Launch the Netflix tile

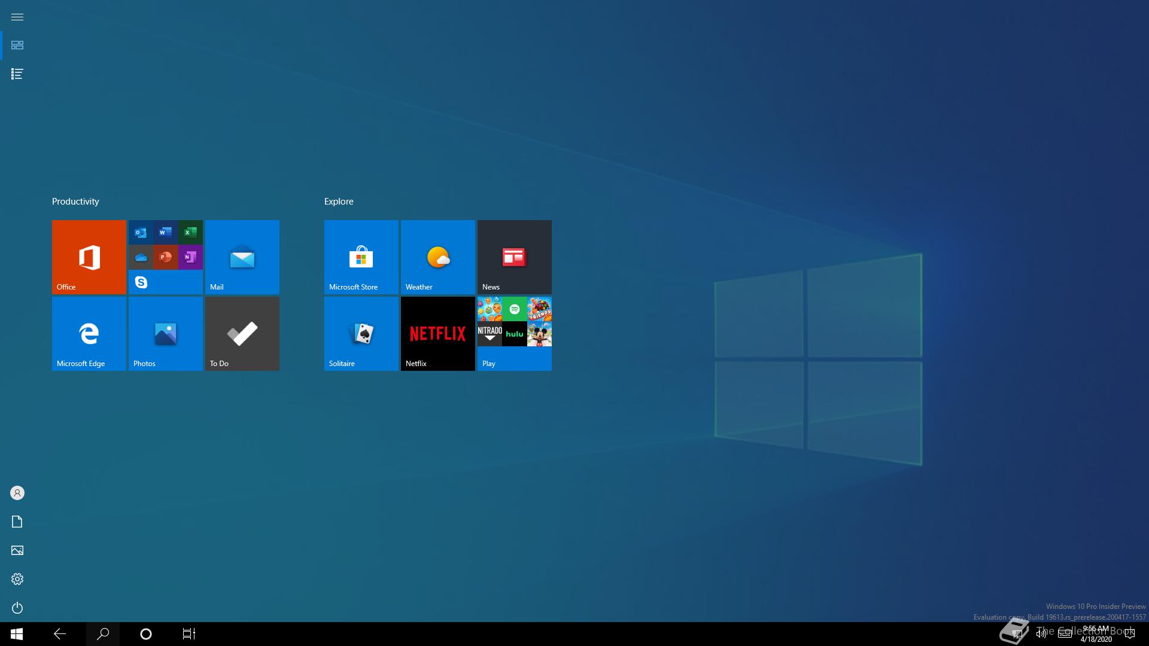coord(438,334)
